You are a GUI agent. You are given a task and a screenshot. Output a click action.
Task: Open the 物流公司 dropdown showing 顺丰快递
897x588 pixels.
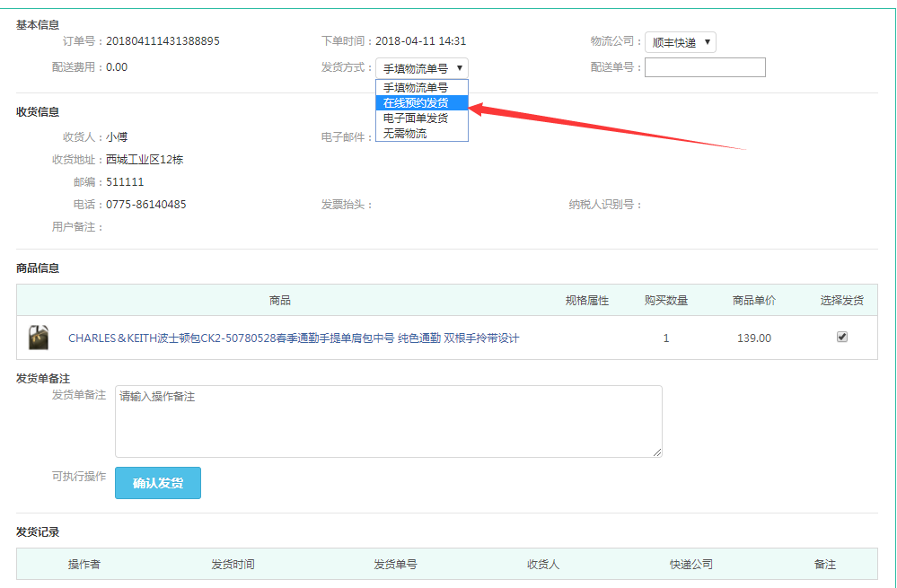[680, 42]
